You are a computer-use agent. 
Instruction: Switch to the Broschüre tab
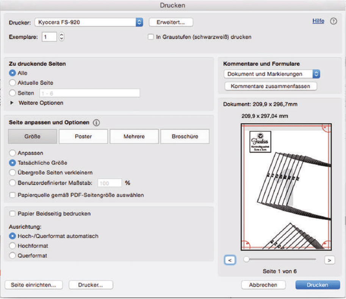coord(185,137)
